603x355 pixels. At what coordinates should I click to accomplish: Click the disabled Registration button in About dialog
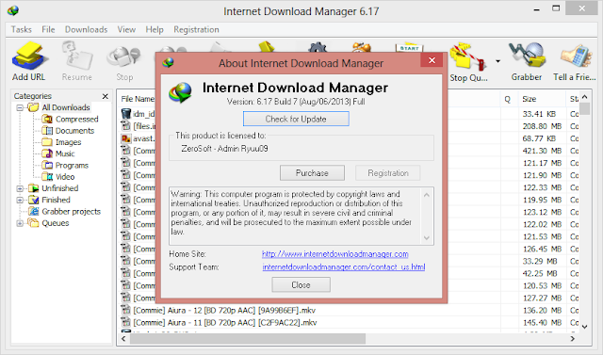[x=387, y=173]
